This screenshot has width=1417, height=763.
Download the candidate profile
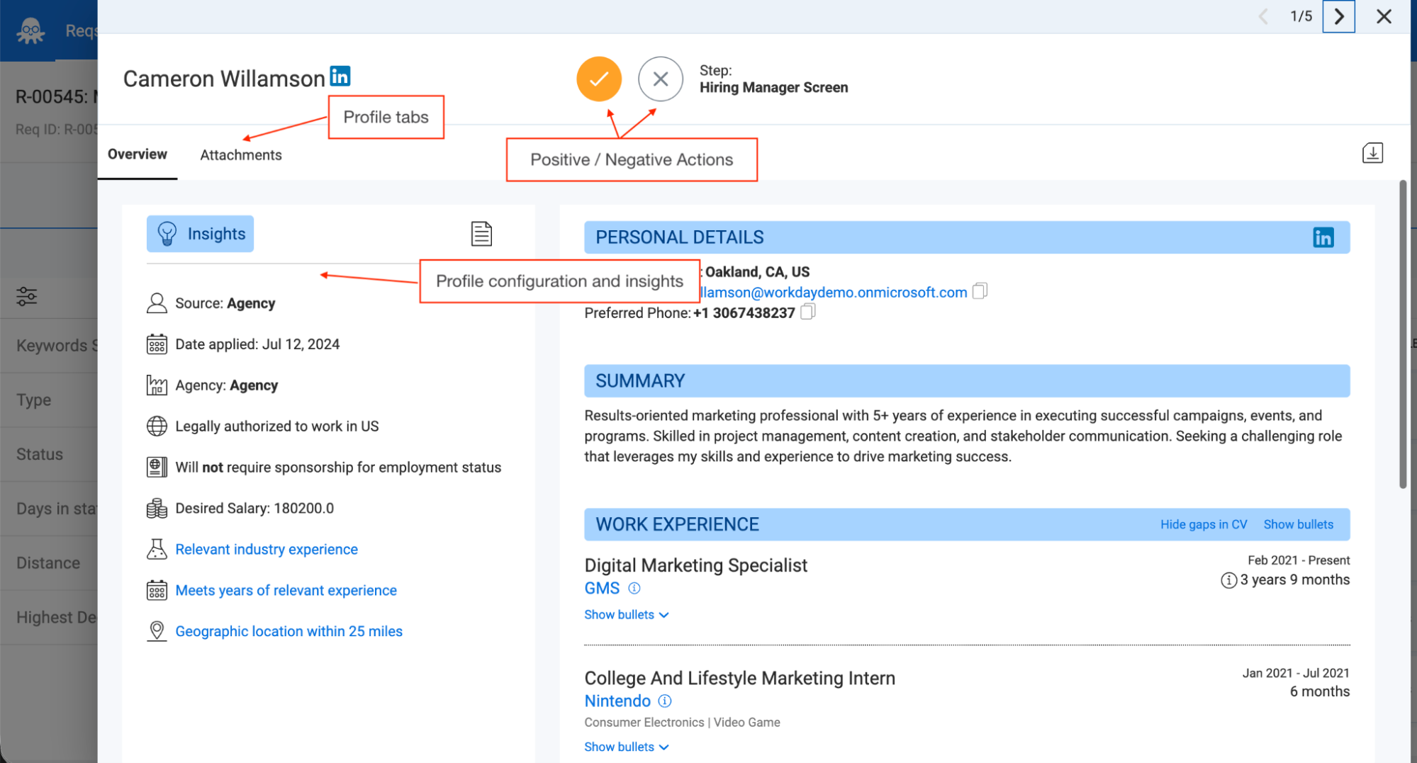(1372, 153)
